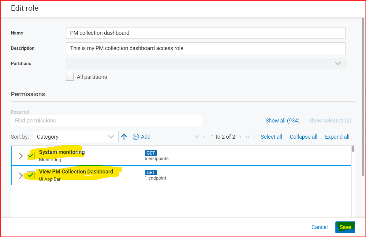This screenshot has height=237, width=366.
Task: Click the 'Permissions' section heading
Action: (28, 94)
